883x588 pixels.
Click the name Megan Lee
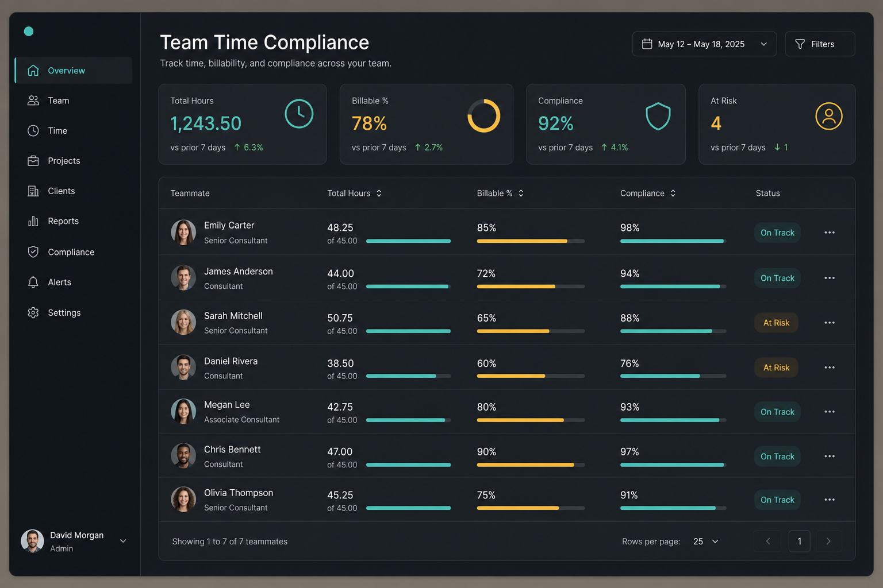[226, 405]
